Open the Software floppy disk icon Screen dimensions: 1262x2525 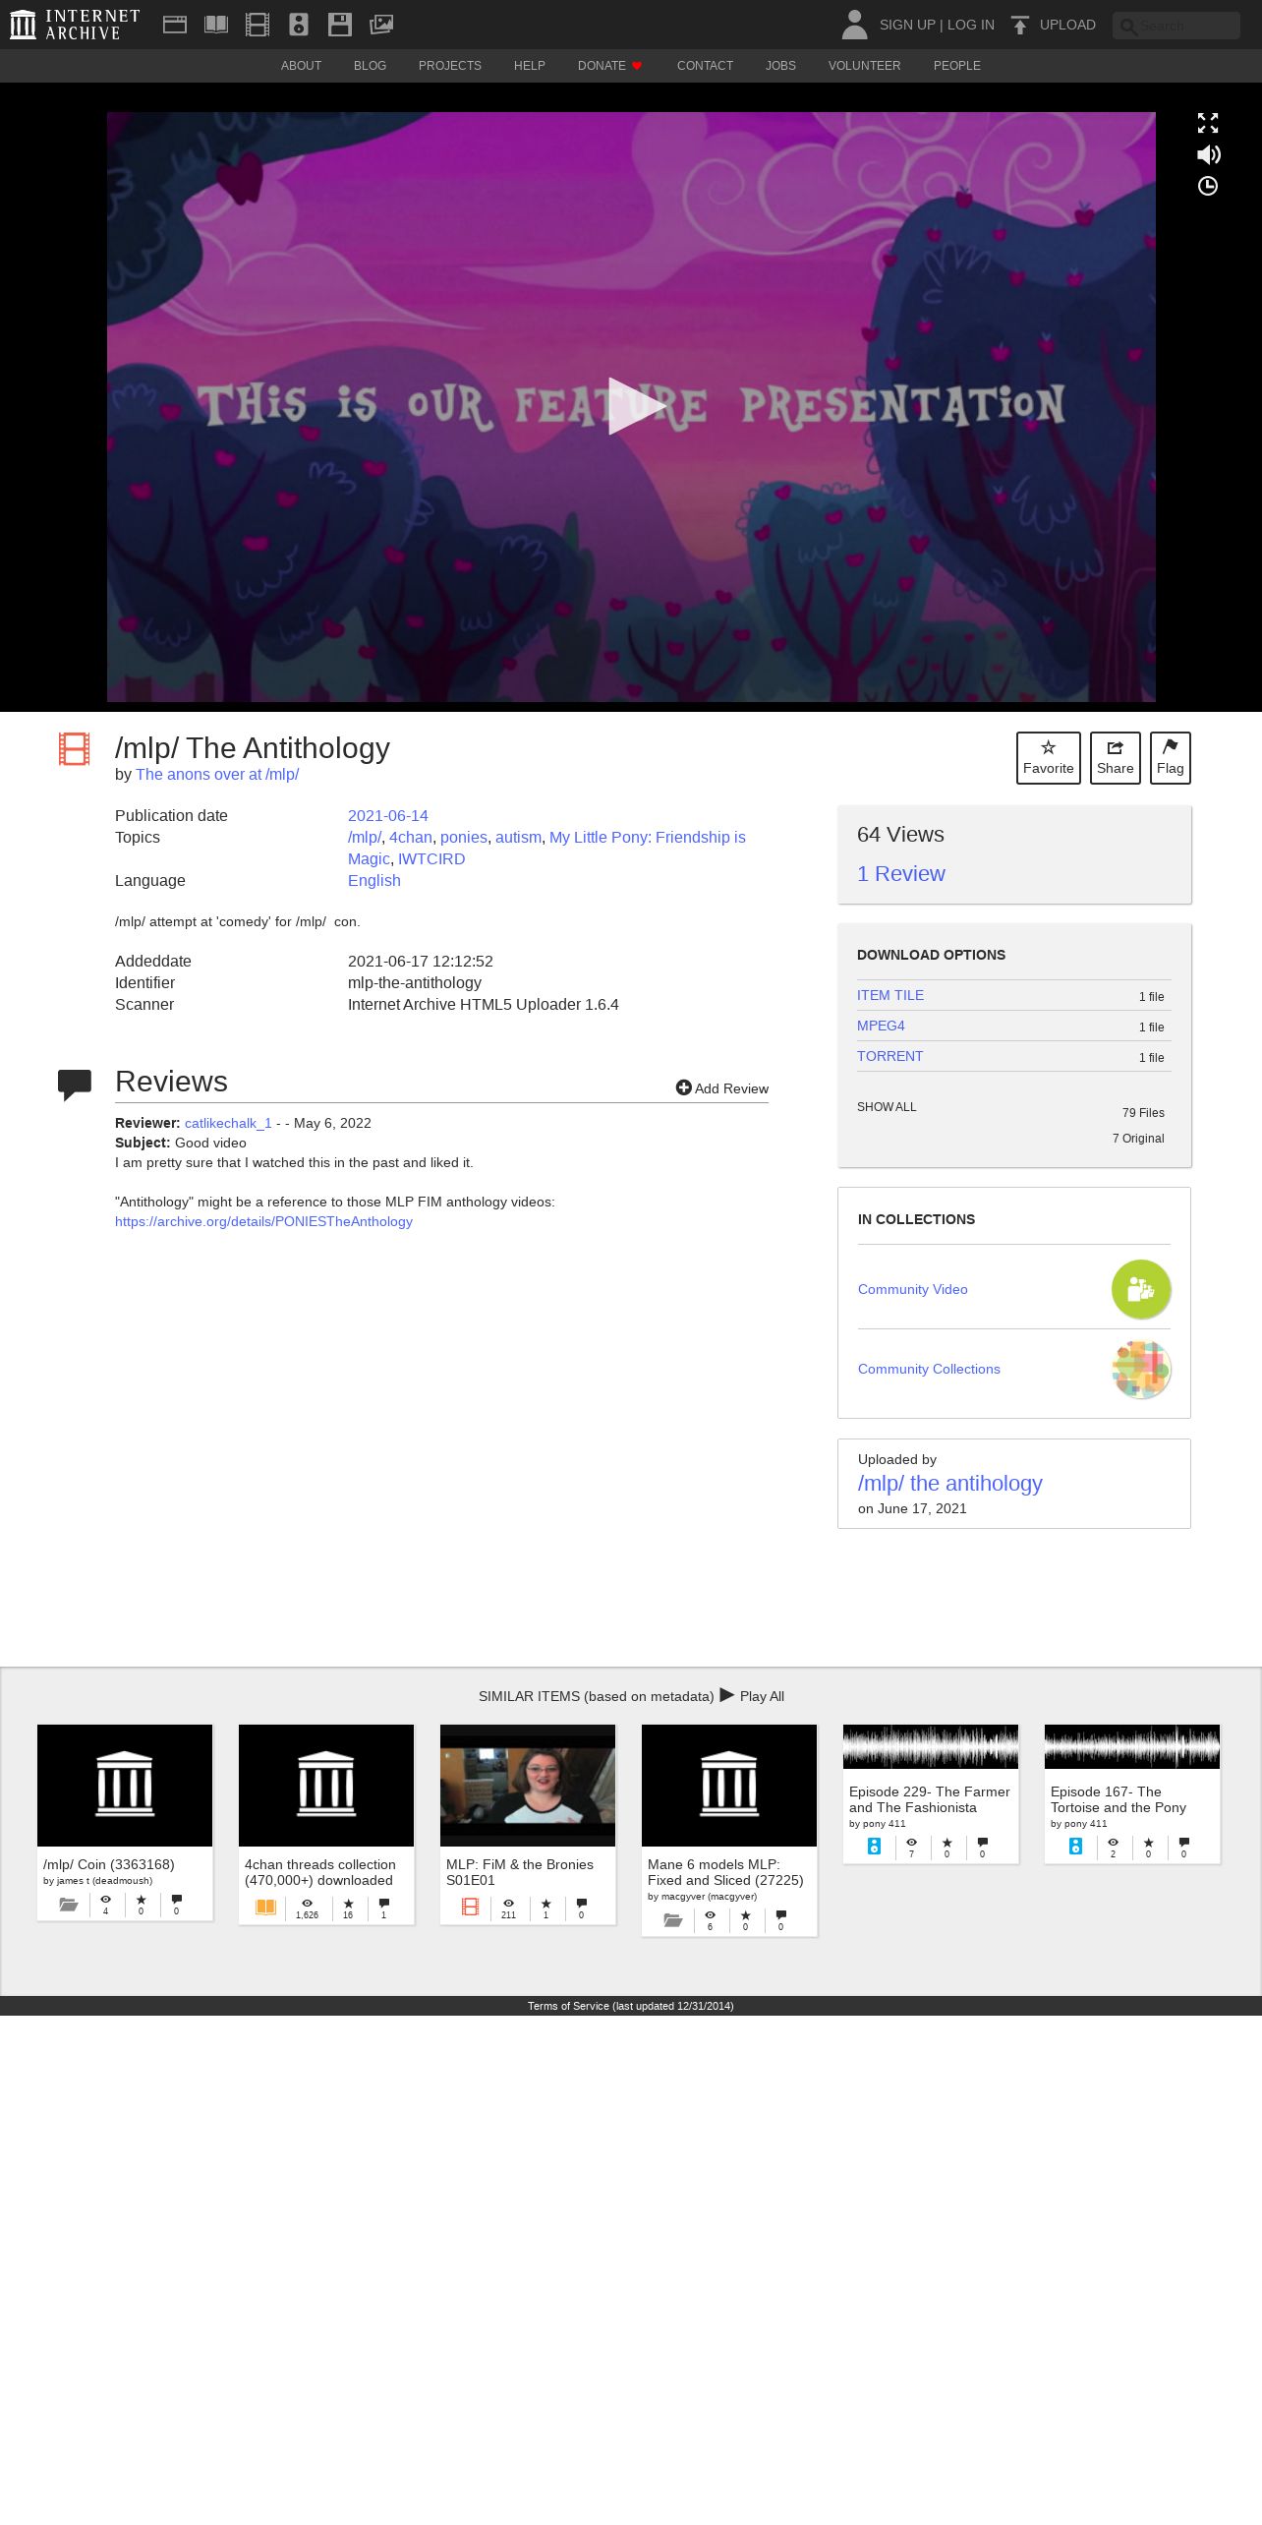(340, 25)
